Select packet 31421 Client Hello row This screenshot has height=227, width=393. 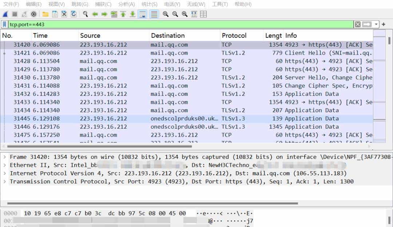coord(187,53)
